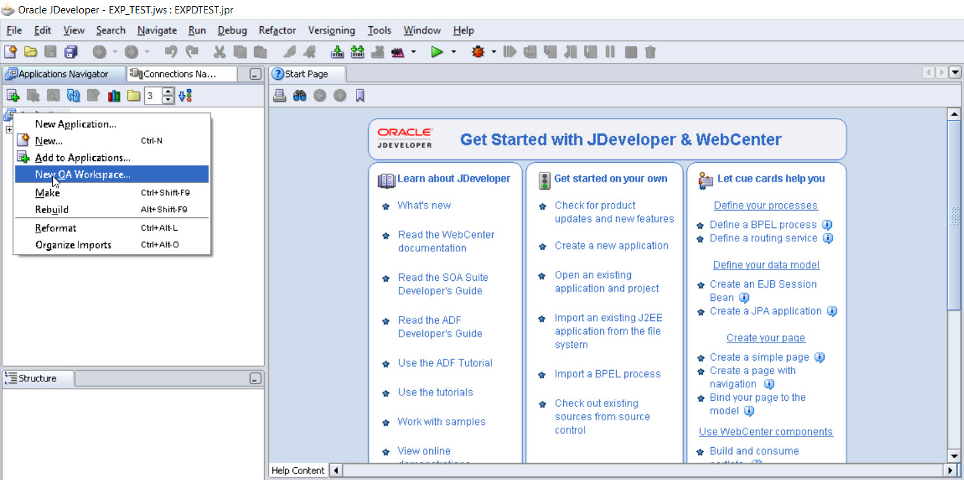Image resolution: width=964 pixels, height=480 pixels.
Task: Click the Print icon in the Start Page toolbar
Action: (x=280, y=95)
